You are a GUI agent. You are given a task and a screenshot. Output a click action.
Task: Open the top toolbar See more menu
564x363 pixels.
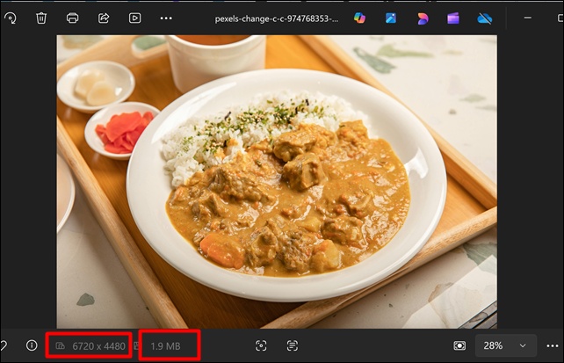166,18
